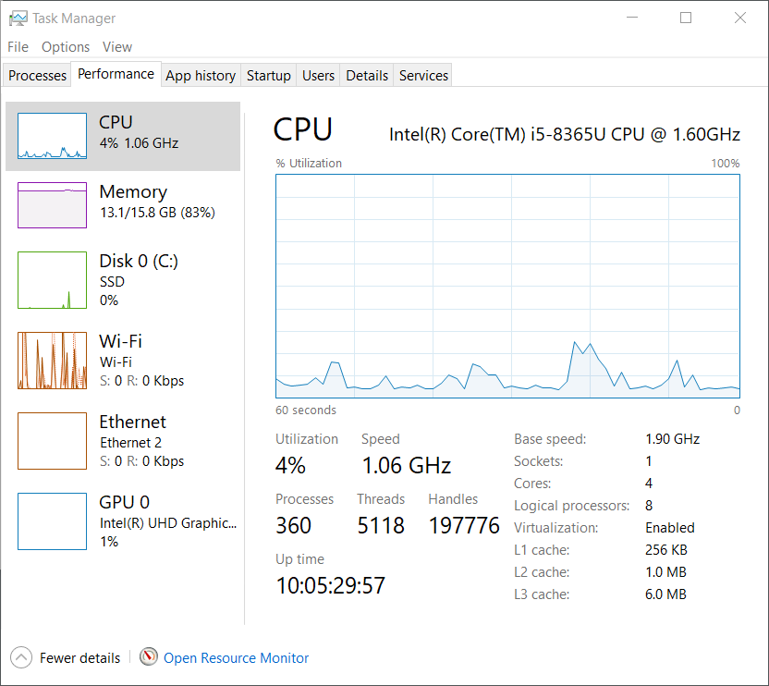
Task: Click the 1.06 GHz speed value
Action: coord(407,466)
